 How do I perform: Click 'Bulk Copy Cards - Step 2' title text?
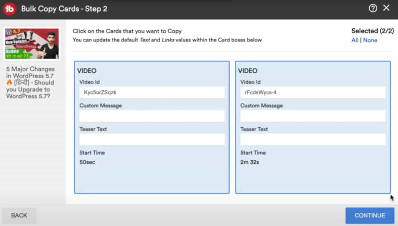click(x=64, y=9)
